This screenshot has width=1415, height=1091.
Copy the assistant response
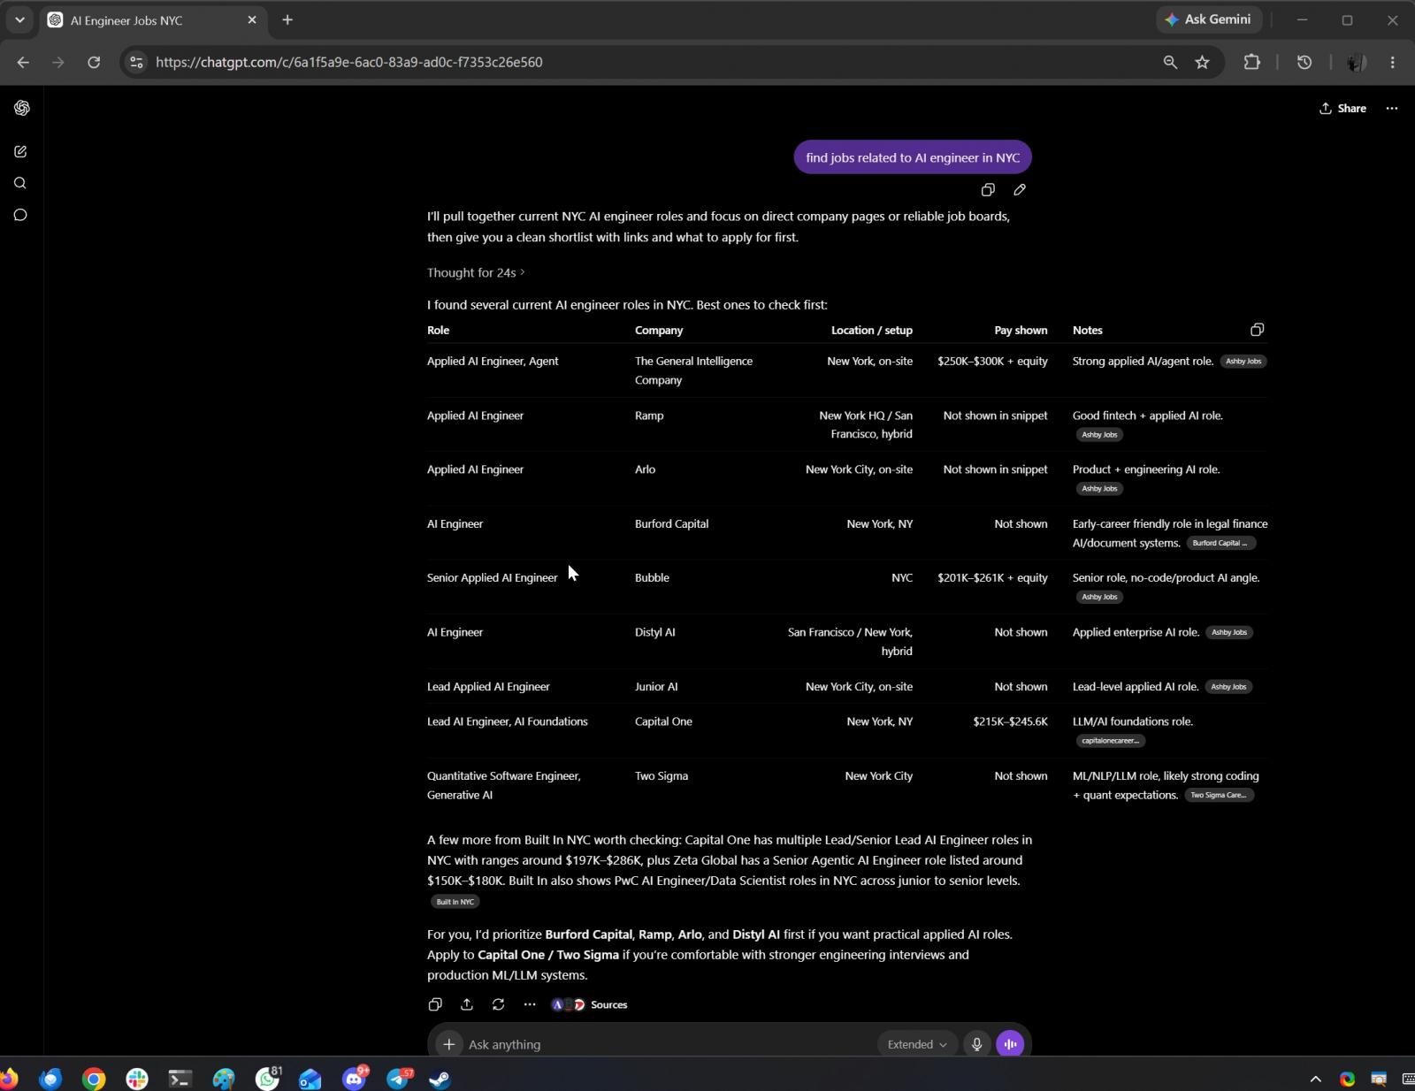pos(435,1004)
